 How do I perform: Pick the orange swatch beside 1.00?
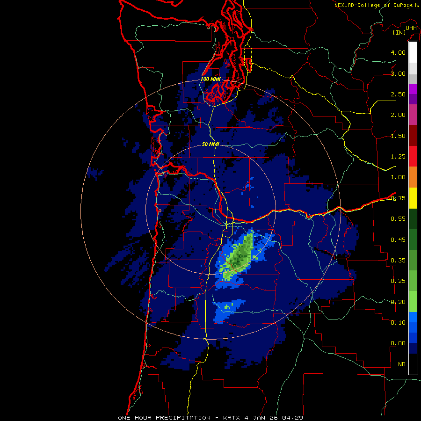click(x=413, y=177)
